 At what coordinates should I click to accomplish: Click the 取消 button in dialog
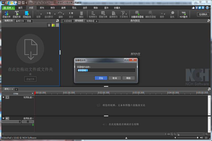click(114, 78)
